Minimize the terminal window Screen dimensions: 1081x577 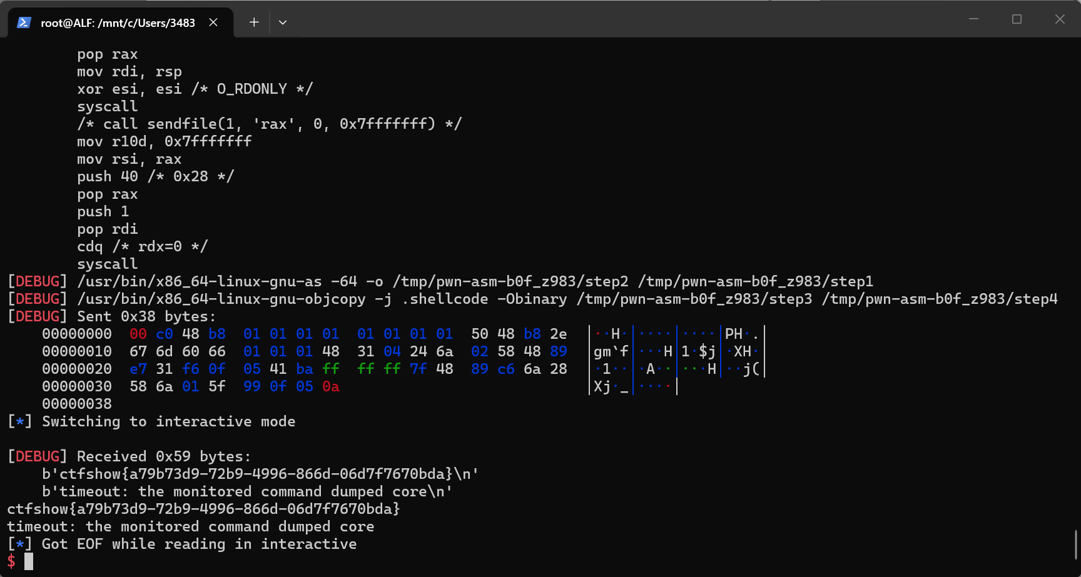click(973, 19)
